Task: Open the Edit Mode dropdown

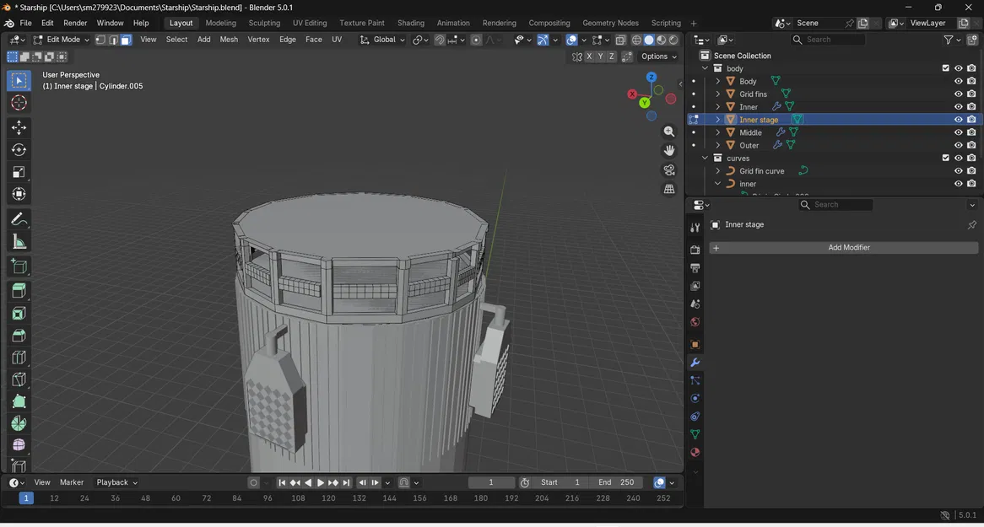Action: pyautogui.click(x=63, y=39)
